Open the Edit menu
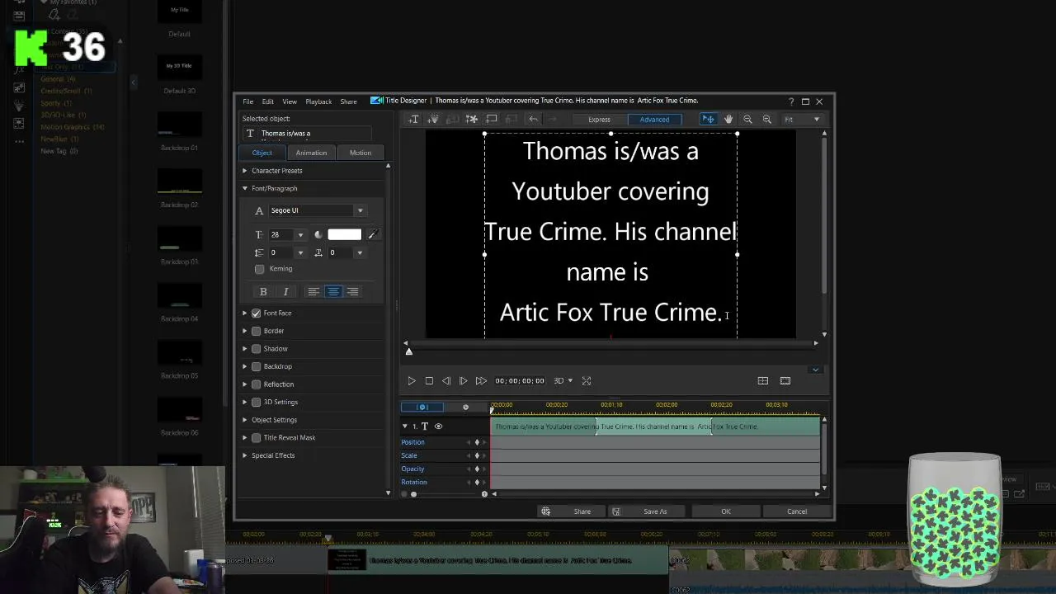Image resolution: width=1056 pixels, height=594 pixels. (x=268, y=101)
